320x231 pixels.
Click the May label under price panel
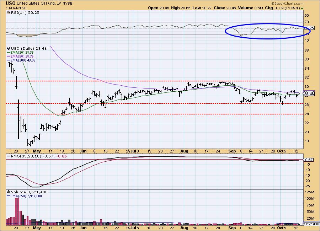pos(37,151)
